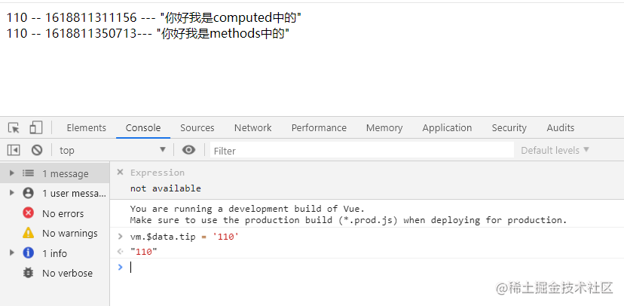
Task: Select the No warnings triangle filter
Action: pos(60,233)
